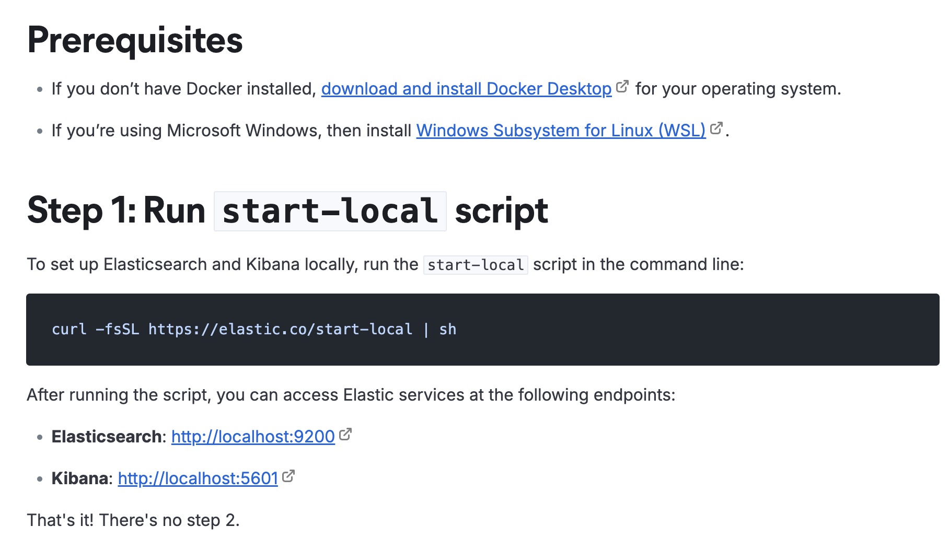The image size is (949, 538).
Task: Click the Prerequisites heading
Action: pos(135,40)
